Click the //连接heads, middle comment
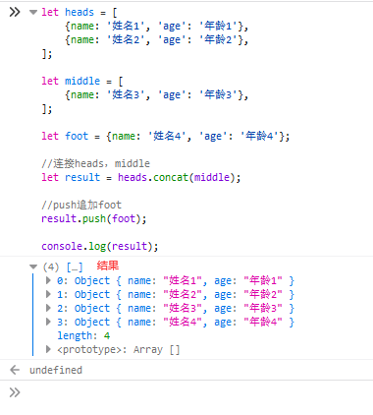The height and width of the screenshot is (415, 373). point(95,163)
